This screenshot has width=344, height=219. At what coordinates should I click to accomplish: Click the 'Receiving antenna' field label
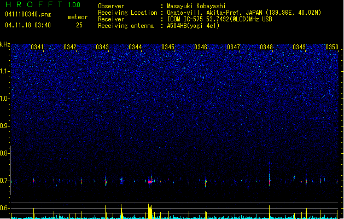126,26
